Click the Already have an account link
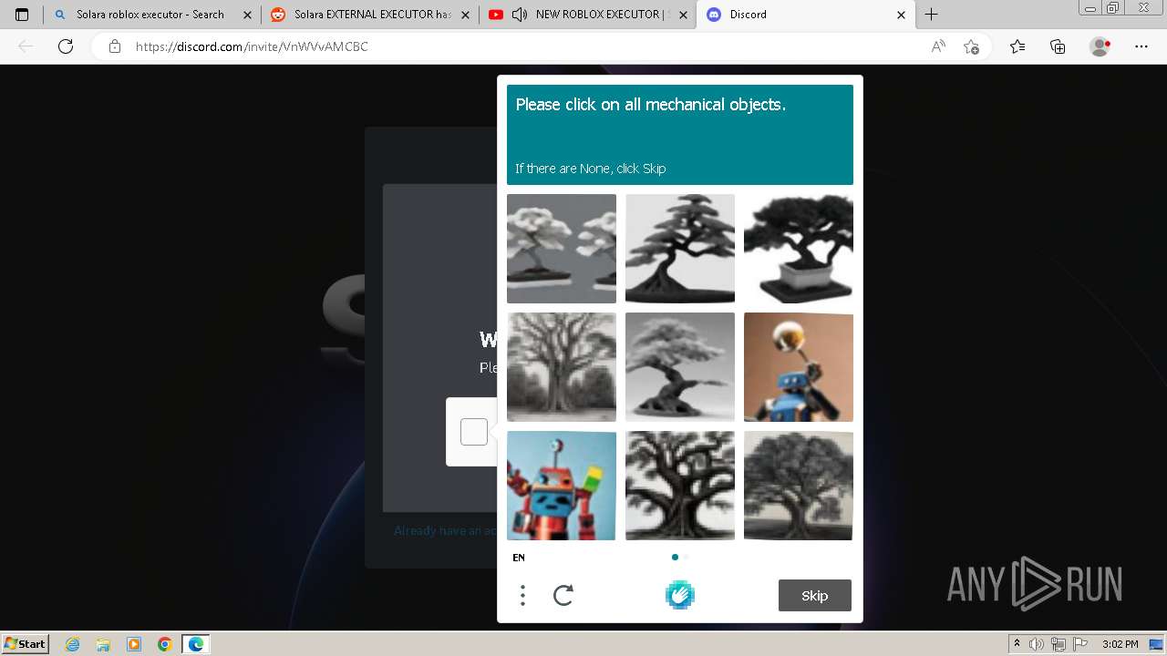1167x656 pixels. [x=445, y=530]
